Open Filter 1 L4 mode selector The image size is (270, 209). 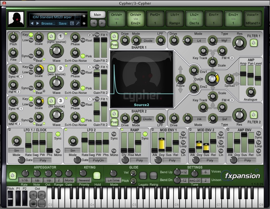(199, 41)
